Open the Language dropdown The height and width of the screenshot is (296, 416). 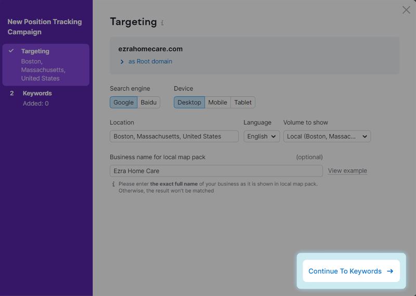coord(262,136)
